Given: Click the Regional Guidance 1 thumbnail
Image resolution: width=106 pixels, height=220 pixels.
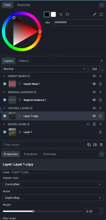Looking at the screenshot, I should click(x=12, y=100).
